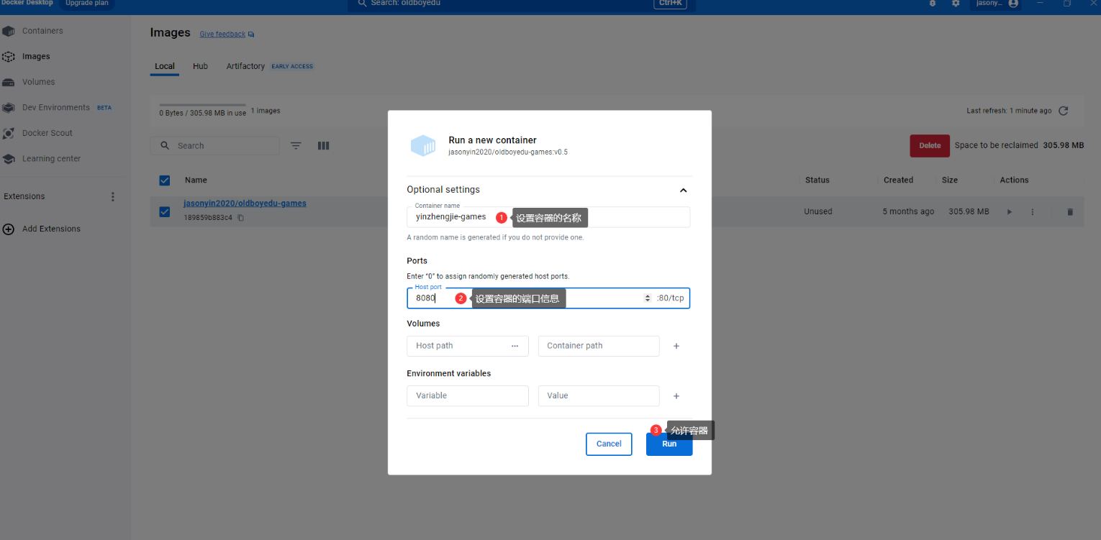
Task: Click the Docker Scout icon
Action: click(9, 133)
